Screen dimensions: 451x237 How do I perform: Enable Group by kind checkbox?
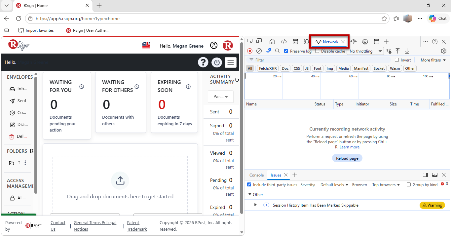pos(409,184)
